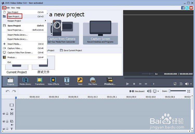Lock the text track
This screenshot has height=134, width=195.
click(x=7, y=129)
